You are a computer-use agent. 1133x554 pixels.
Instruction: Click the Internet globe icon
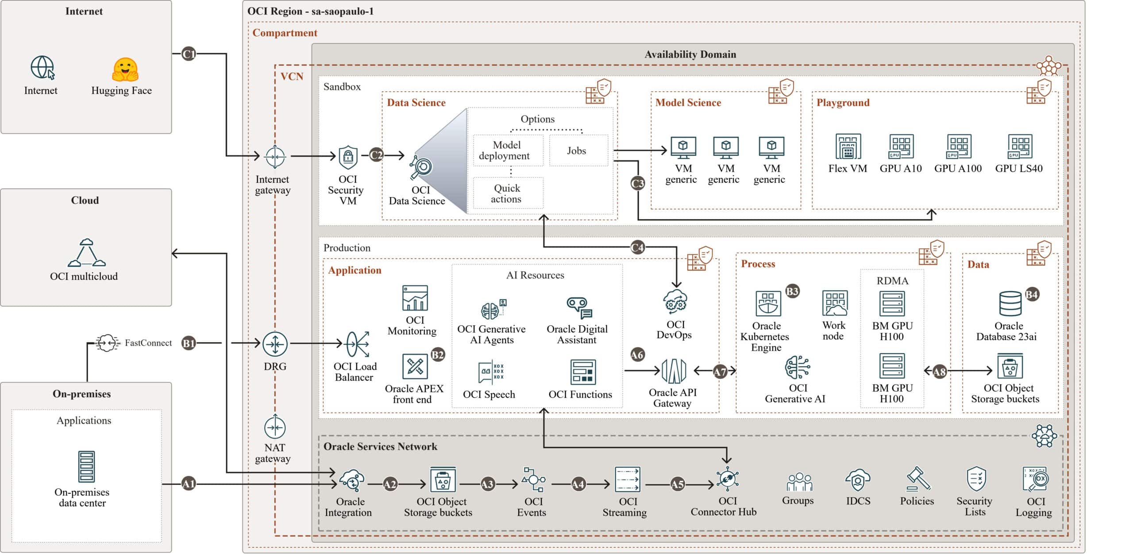pos(42,68)
